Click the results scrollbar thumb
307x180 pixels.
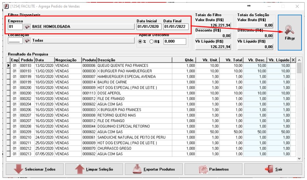tap(299, 68)
